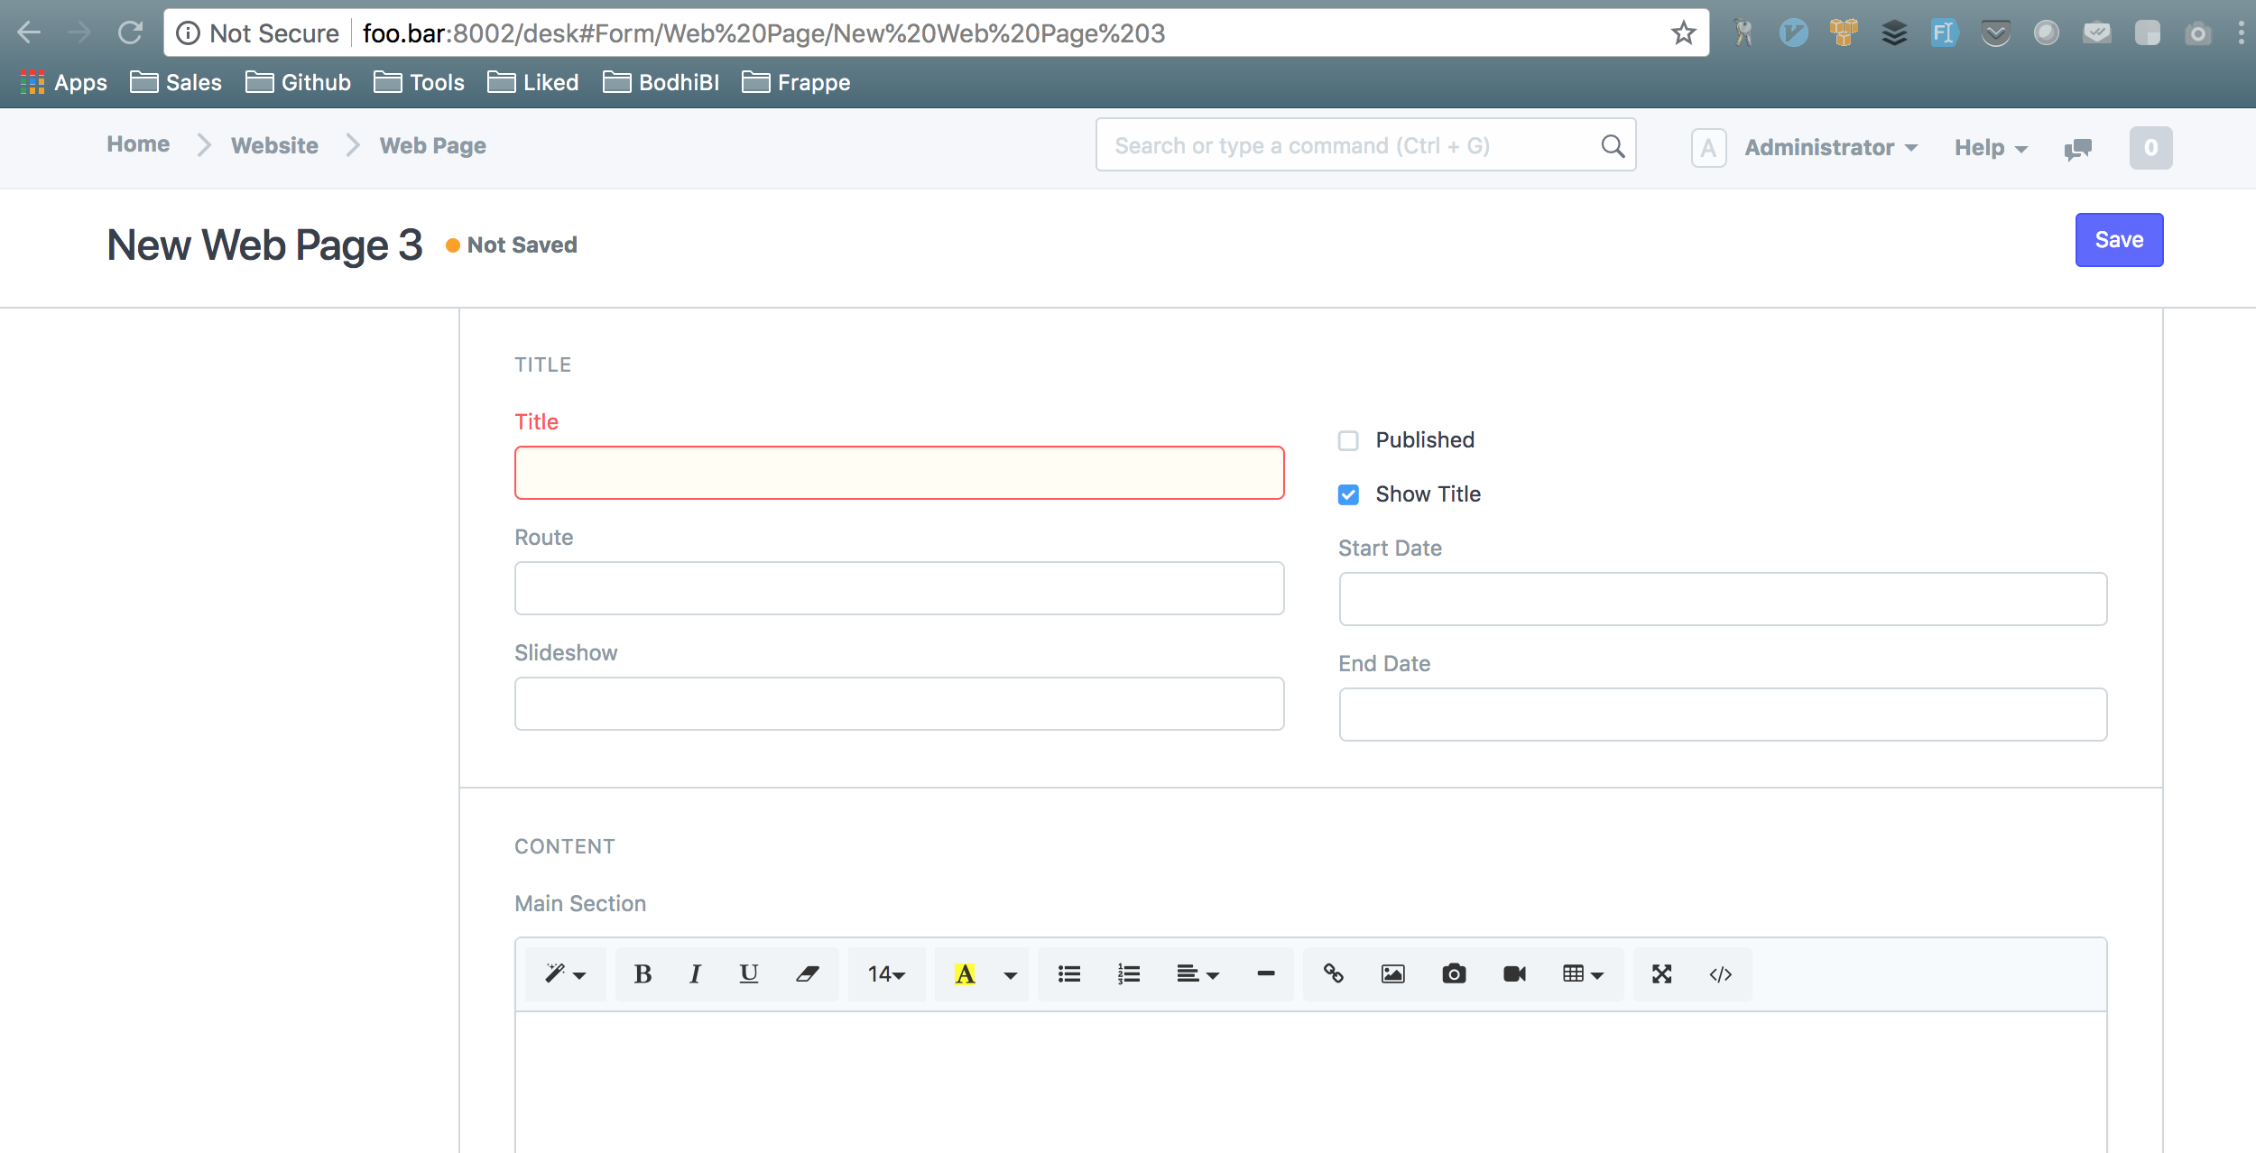This screenshot has width=2256, height=1153.
Task: Click the Administrator avatar icon
Action: click(x=1708, y=148)
